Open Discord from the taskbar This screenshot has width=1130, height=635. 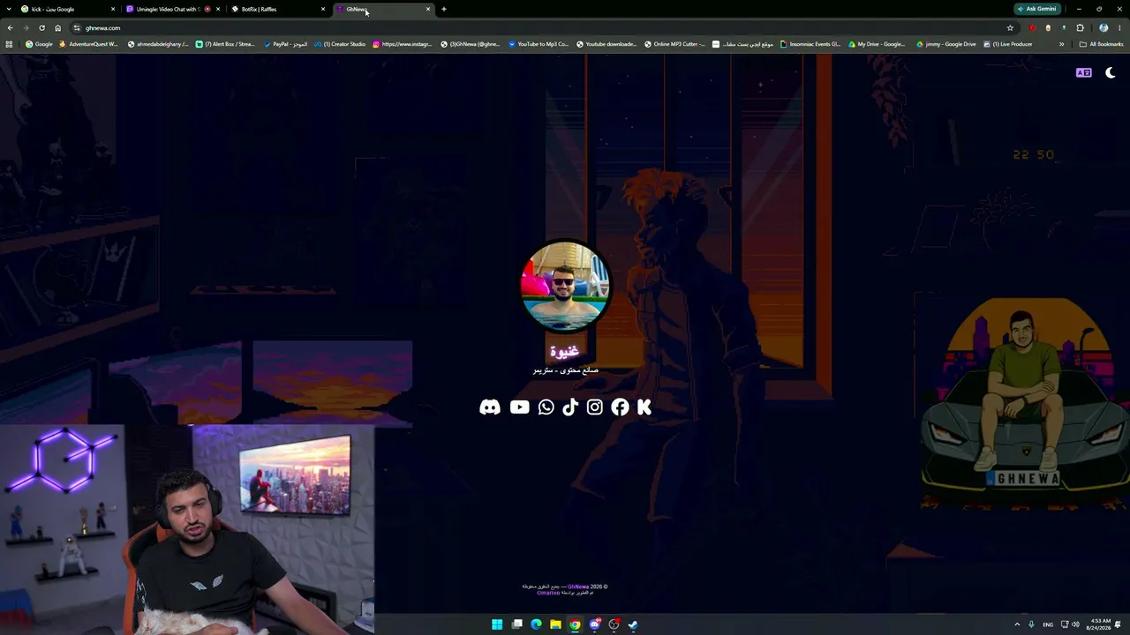pyautogui.click(x=594, y=624)
